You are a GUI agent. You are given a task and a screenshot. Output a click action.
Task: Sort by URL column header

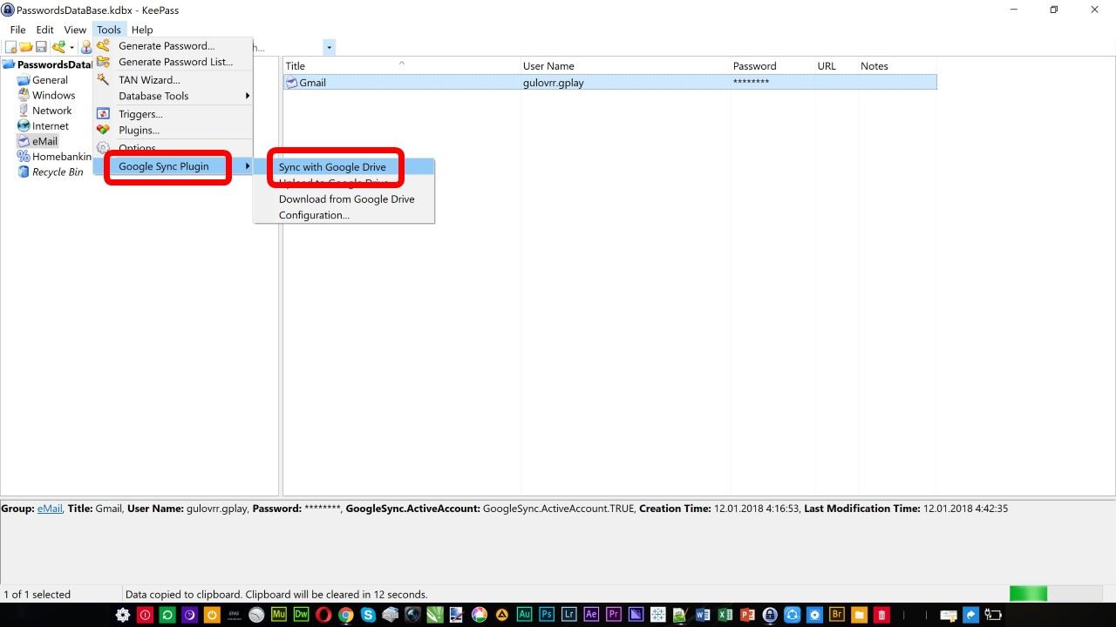836,66
